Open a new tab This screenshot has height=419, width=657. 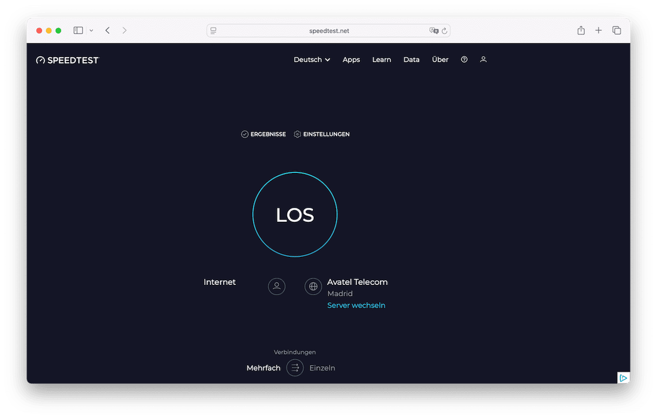[x=599, y=31]
